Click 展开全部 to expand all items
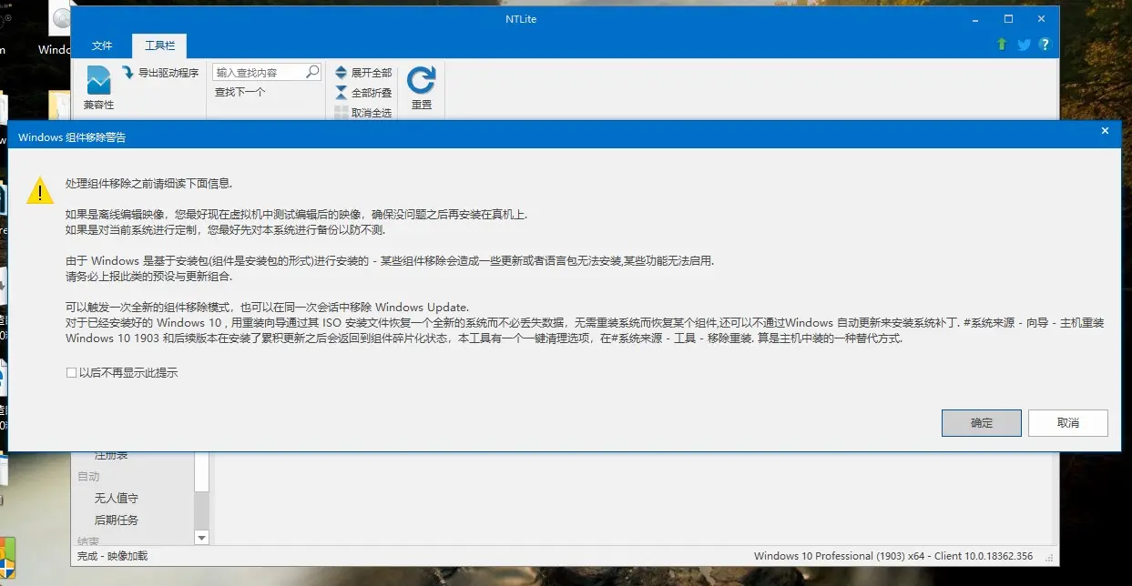The image size is (1132, 586). (x=362, y=72)
